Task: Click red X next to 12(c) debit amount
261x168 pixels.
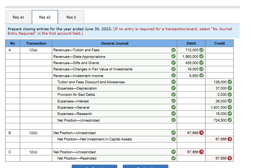Action: [x=201, y=152]
